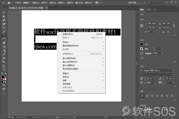Reset to default fill and stroke

coord(2,74)
